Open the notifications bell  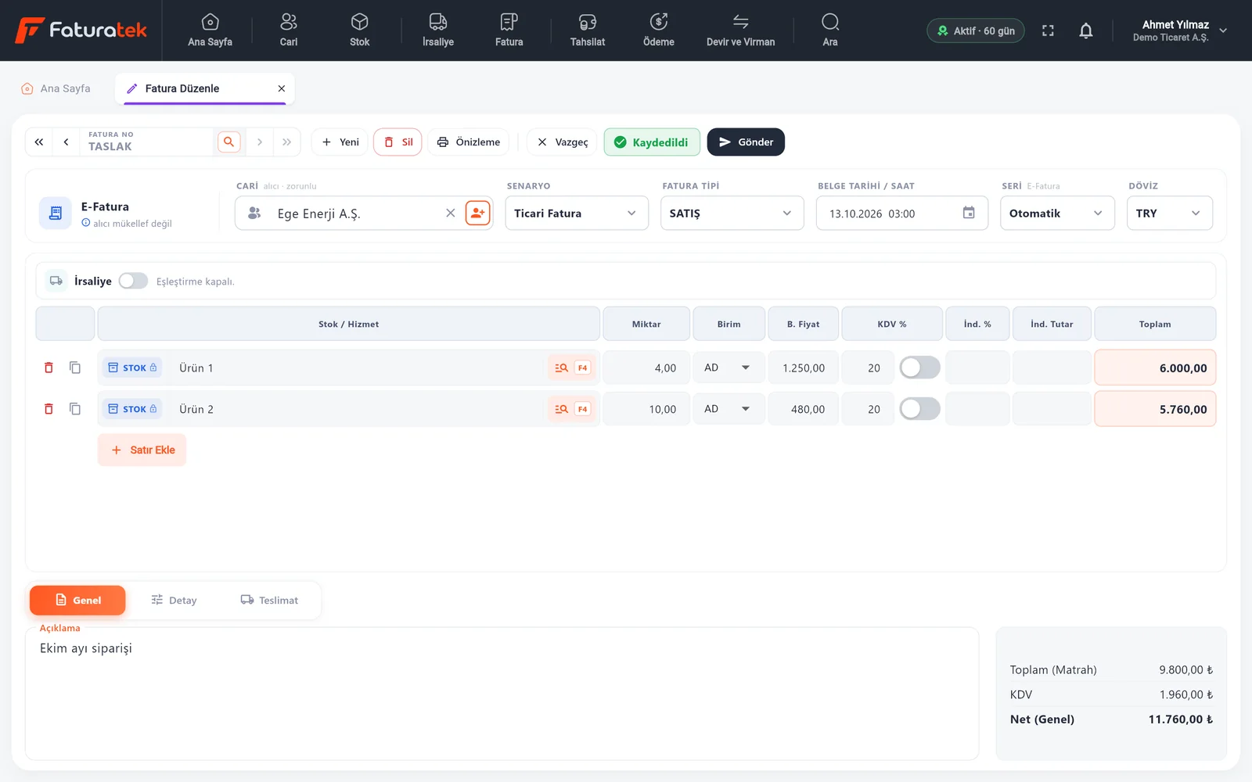(x=1085, y=30)
